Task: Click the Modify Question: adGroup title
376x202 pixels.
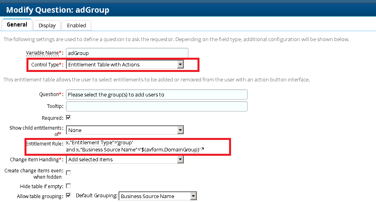Action: [58, 10]
